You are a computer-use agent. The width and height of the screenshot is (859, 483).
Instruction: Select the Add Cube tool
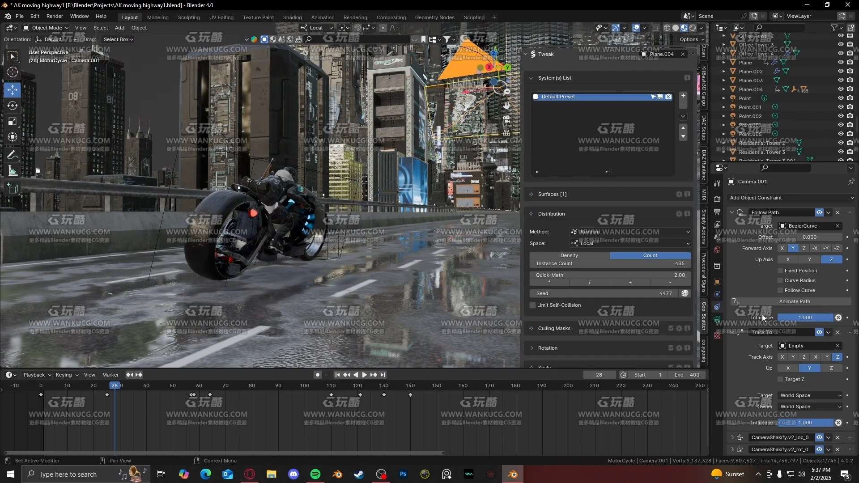tap(13, 189)
